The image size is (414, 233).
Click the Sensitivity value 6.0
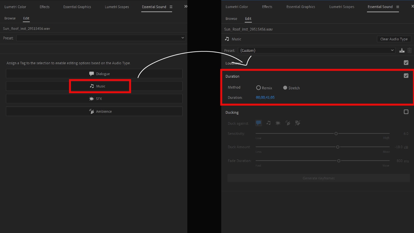point(406,134)
